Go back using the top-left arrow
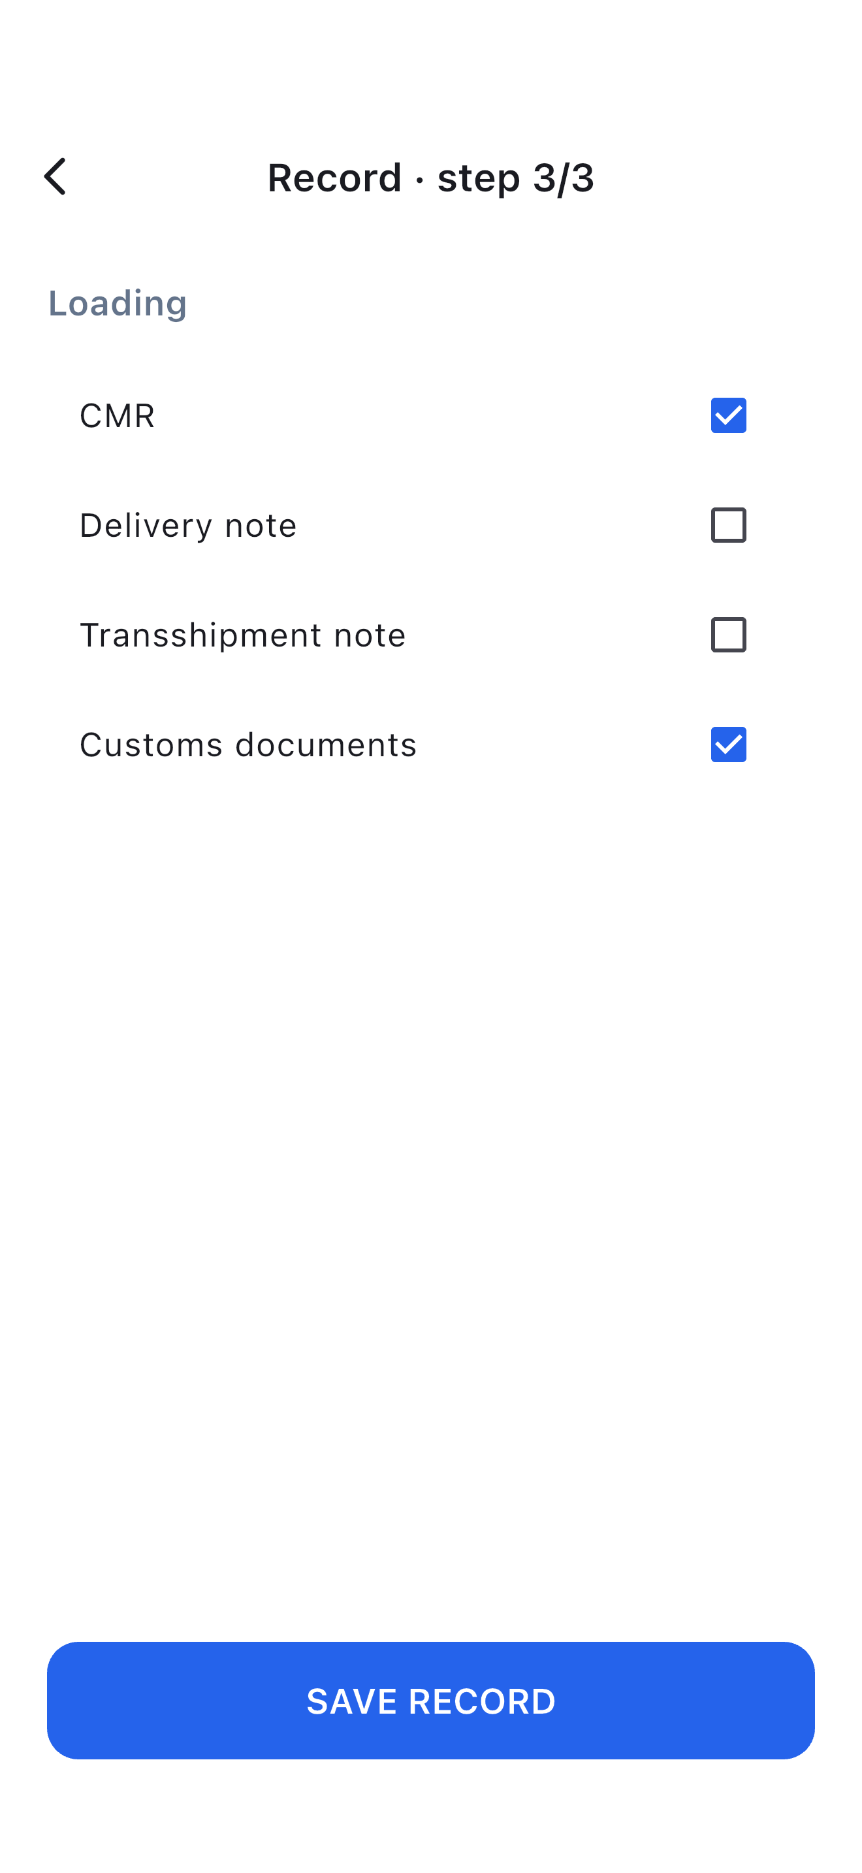 click(56, 177)
